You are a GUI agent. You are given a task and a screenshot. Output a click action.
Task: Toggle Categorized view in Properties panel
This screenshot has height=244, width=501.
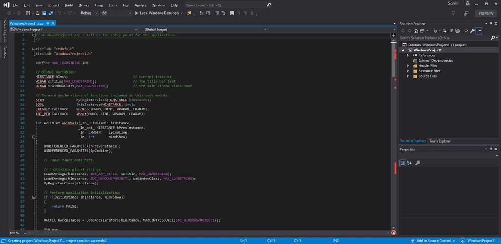(403, 163)
